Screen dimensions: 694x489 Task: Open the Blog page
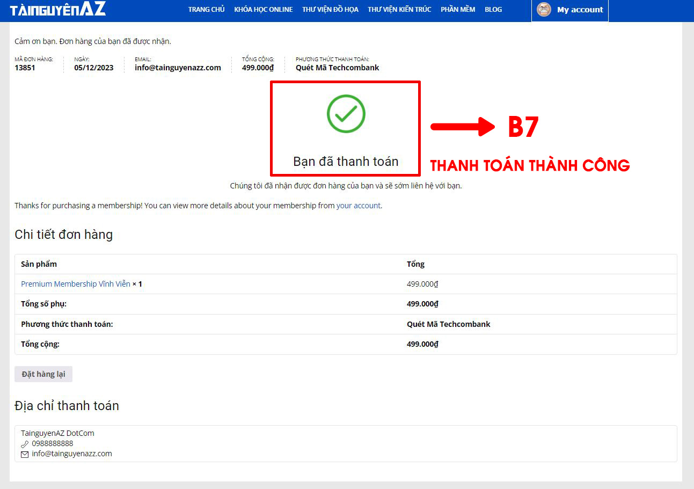[493, 10]
